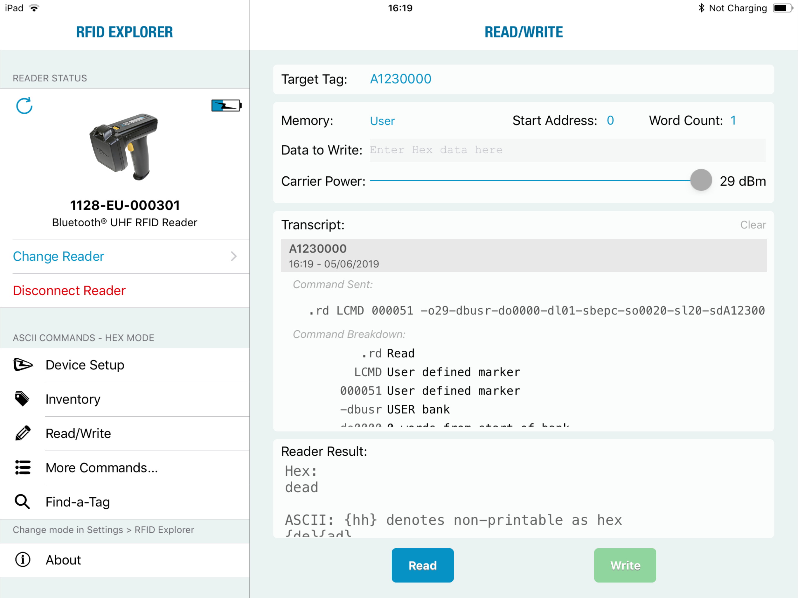
Task: Tap the reader serial 1128-EU-000301
Action: click(x=125, y=205)
